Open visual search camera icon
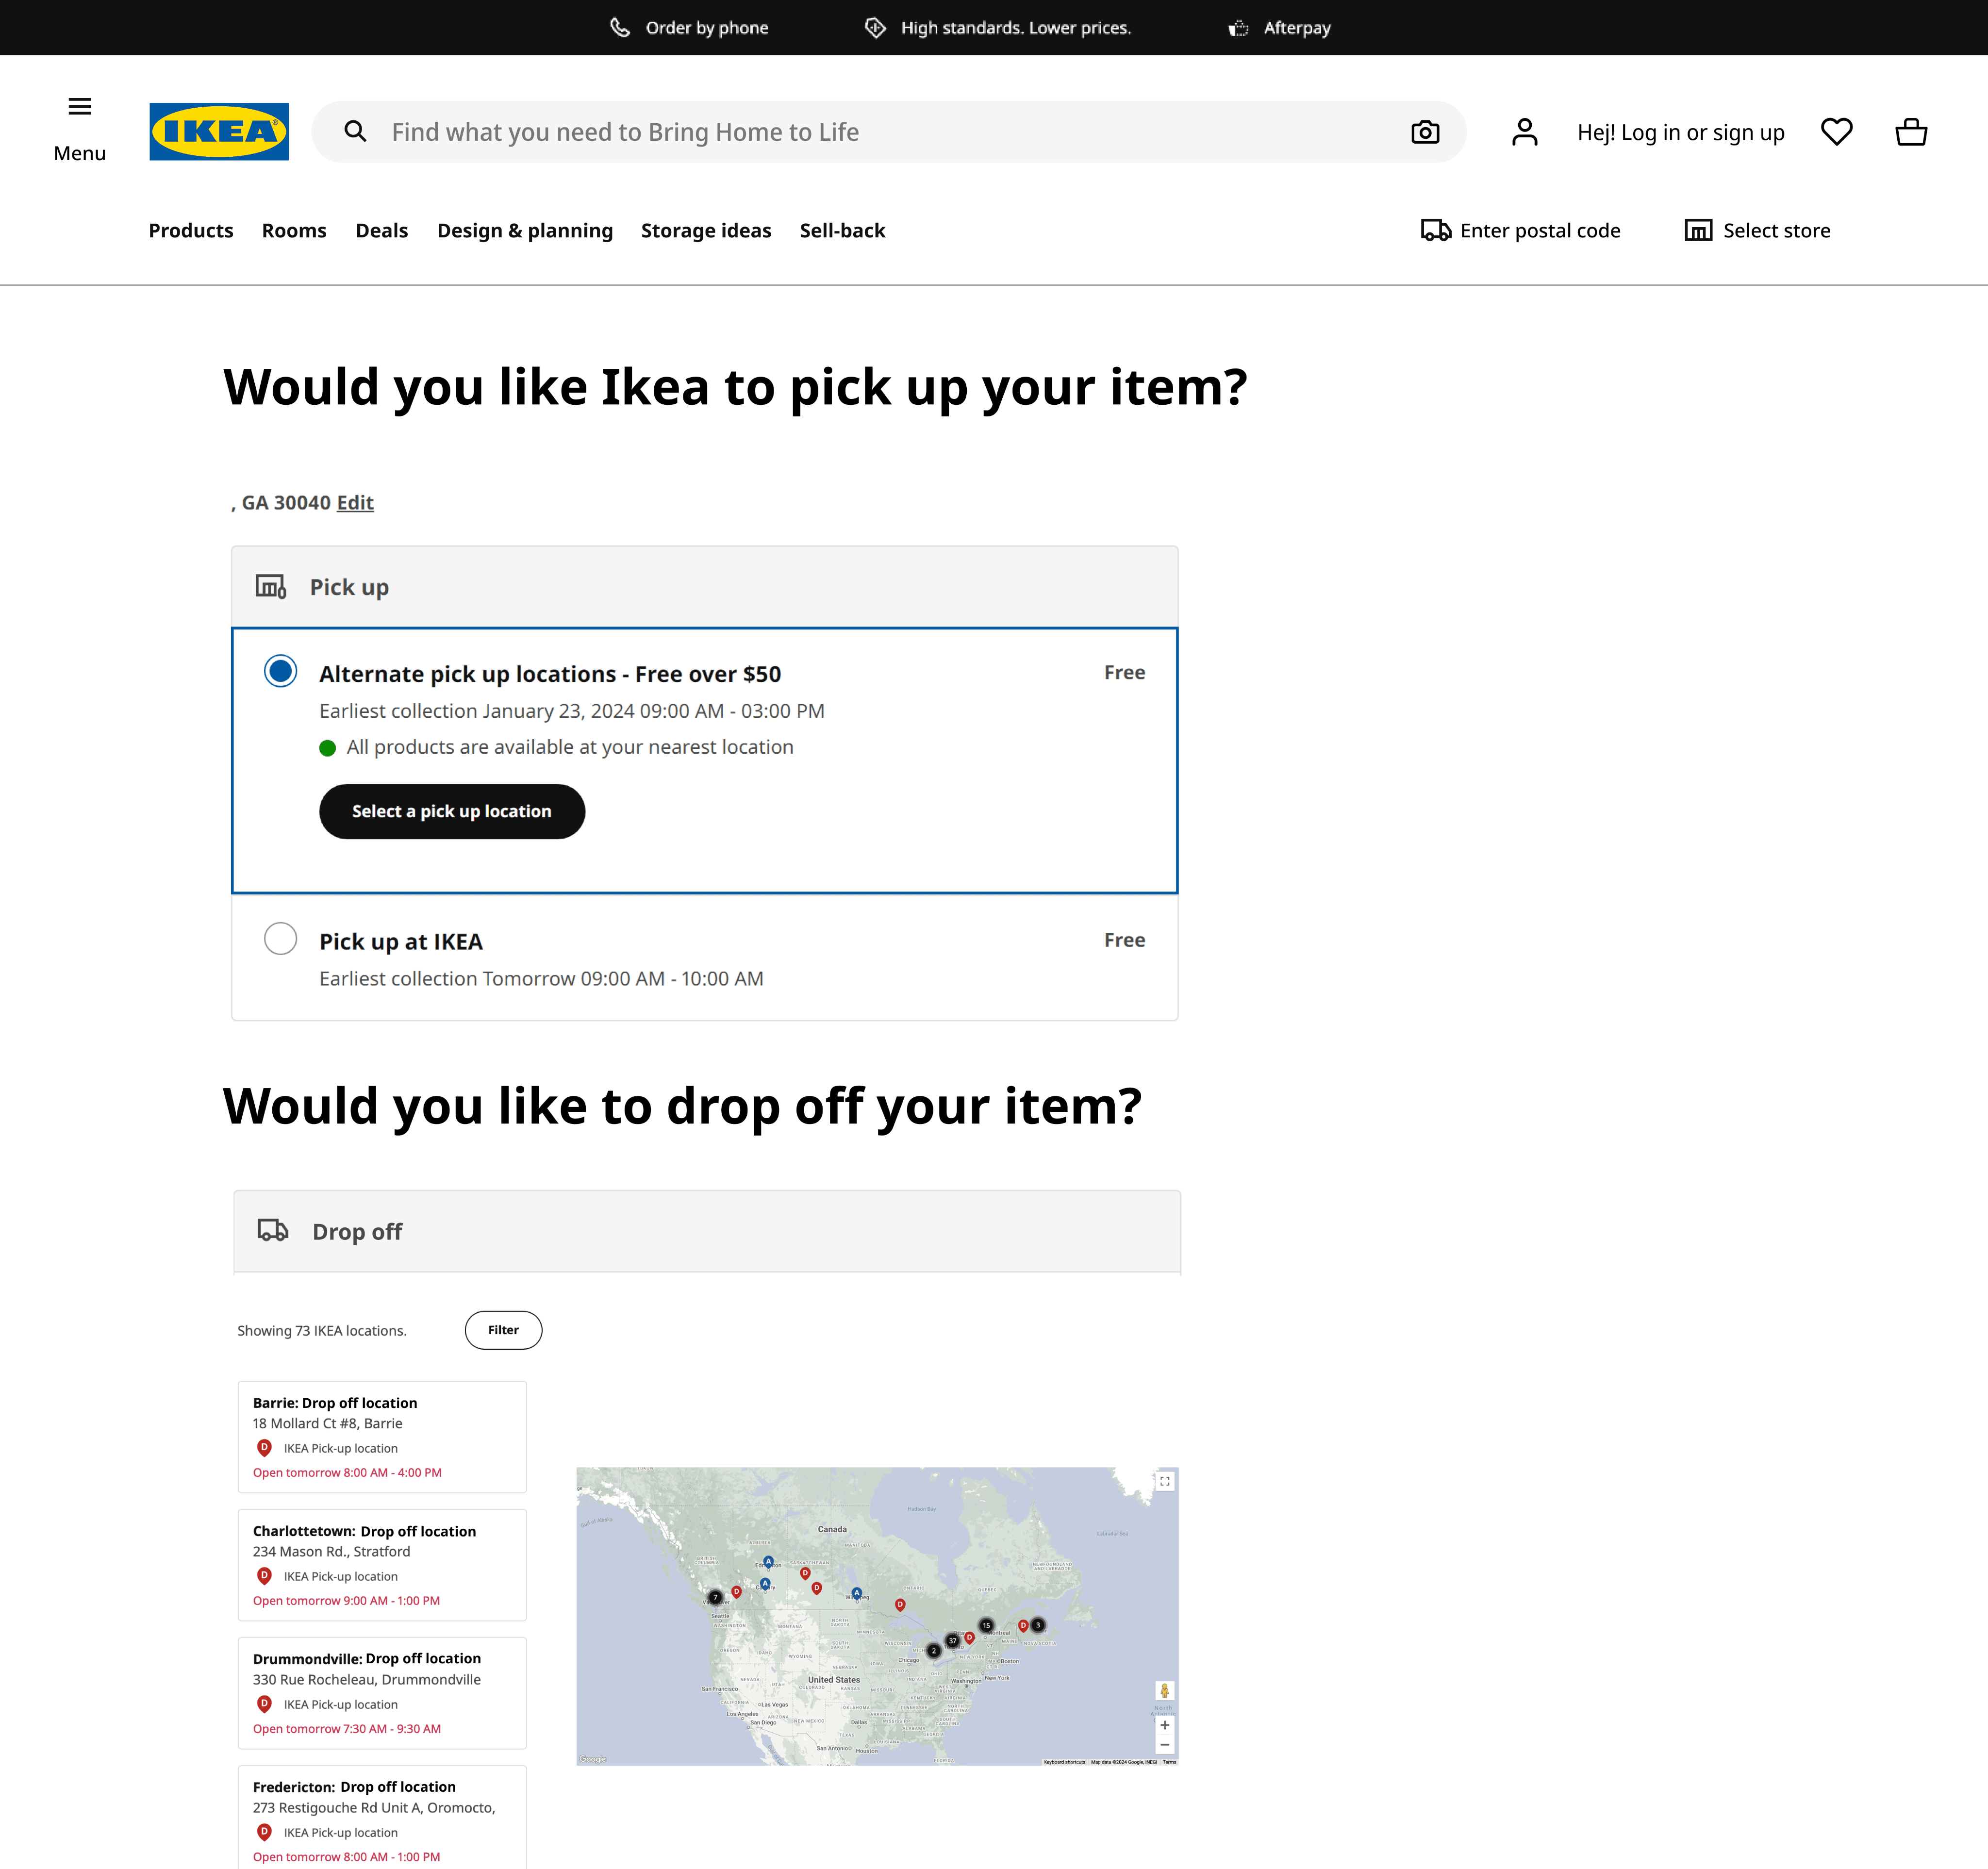This screenshot has height=1869, width=1988. [1425, 131]
